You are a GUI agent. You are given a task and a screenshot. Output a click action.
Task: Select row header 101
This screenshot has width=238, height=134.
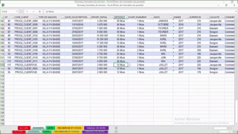coord(2,21)
